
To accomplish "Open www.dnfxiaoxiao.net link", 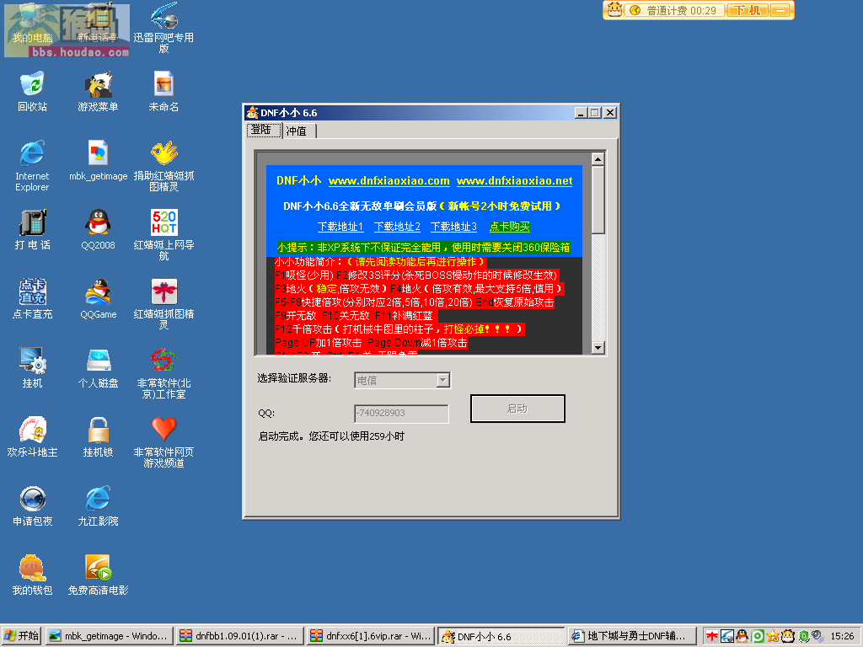I will pyautogui.click(x=514, y=180).
